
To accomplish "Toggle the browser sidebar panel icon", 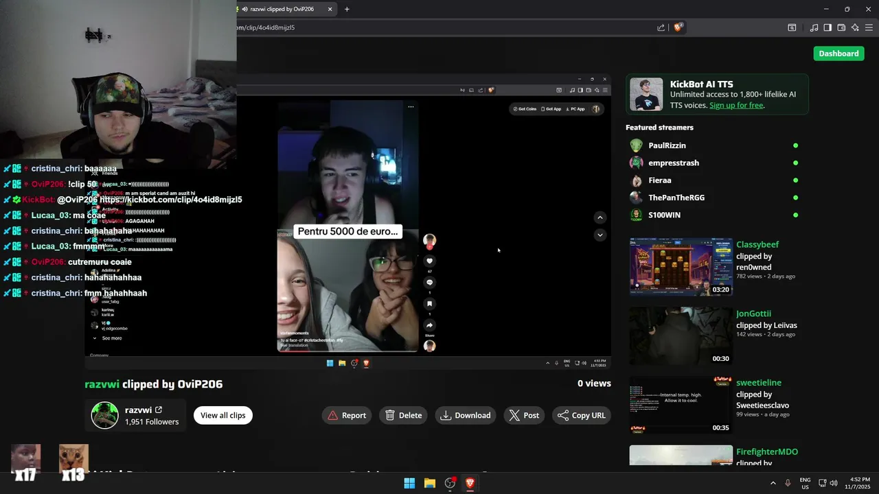I will pos(827,27).
